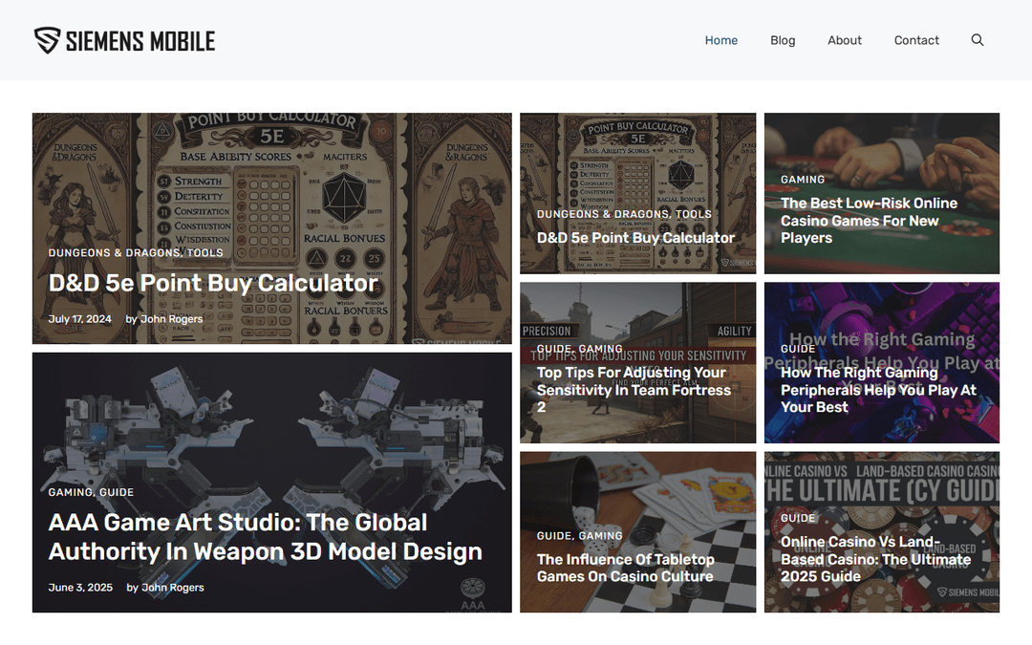Select 'Guide, Gaming' category on Team Fortress card
Viewport: 1032px width, 645px height.
point(579,349)
